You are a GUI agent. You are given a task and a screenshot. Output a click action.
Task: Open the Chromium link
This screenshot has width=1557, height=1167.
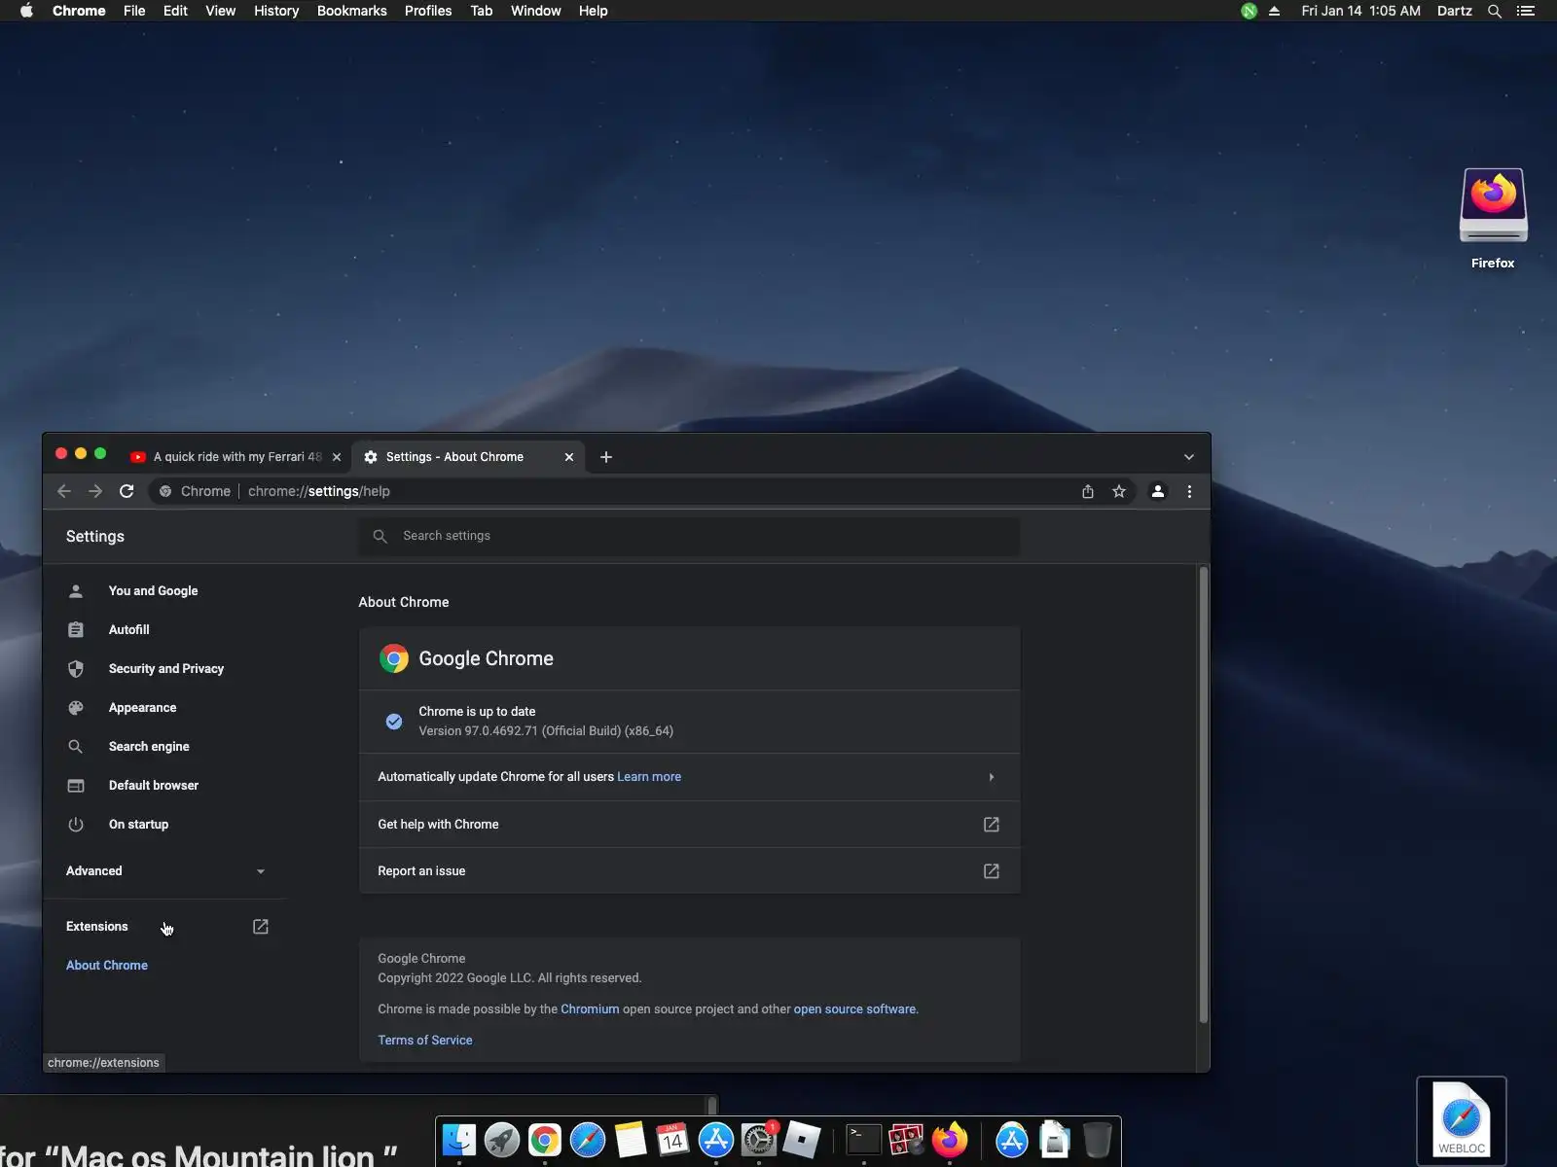click(x=590, y=1009)
